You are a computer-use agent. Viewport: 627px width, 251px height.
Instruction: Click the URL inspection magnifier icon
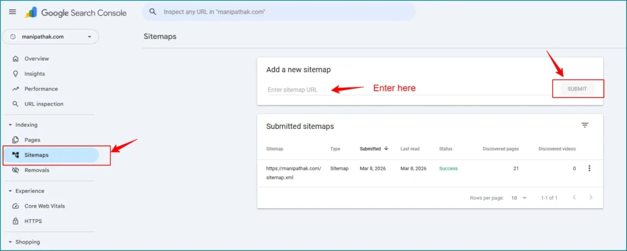click(x=15, y=104)
